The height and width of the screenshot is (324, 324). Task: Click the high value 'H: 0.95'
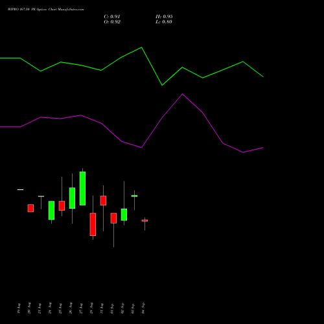pos(164,17)
